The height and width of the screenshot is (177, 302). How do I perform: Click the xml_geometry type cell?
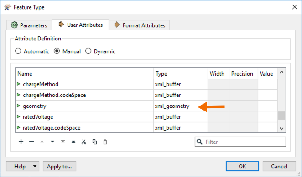pyautogui.click(x=181, y=106)
